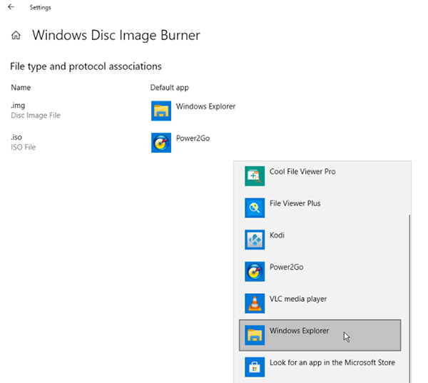428x383 pixels.
Task: Click the Disc Image File description
Action: click(x=36, y=116)
